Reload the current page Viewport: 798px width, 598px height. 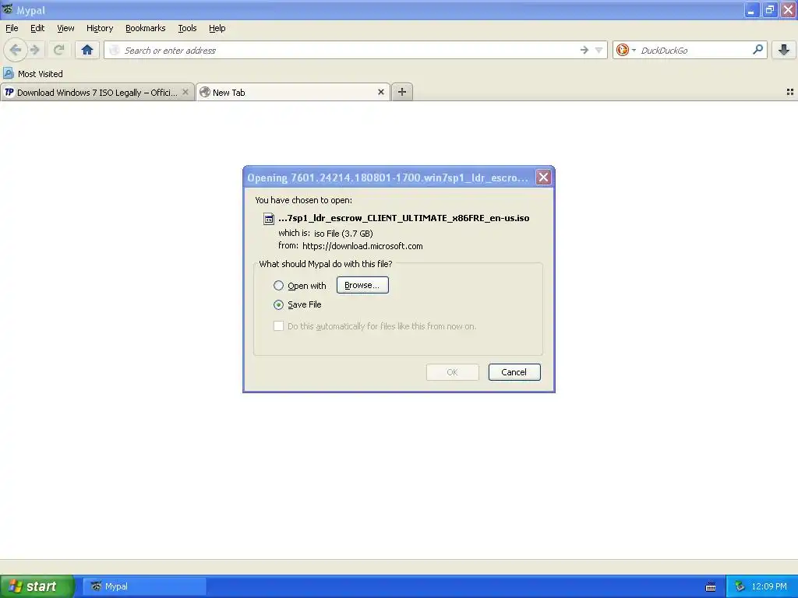click(x=58, y=50)
